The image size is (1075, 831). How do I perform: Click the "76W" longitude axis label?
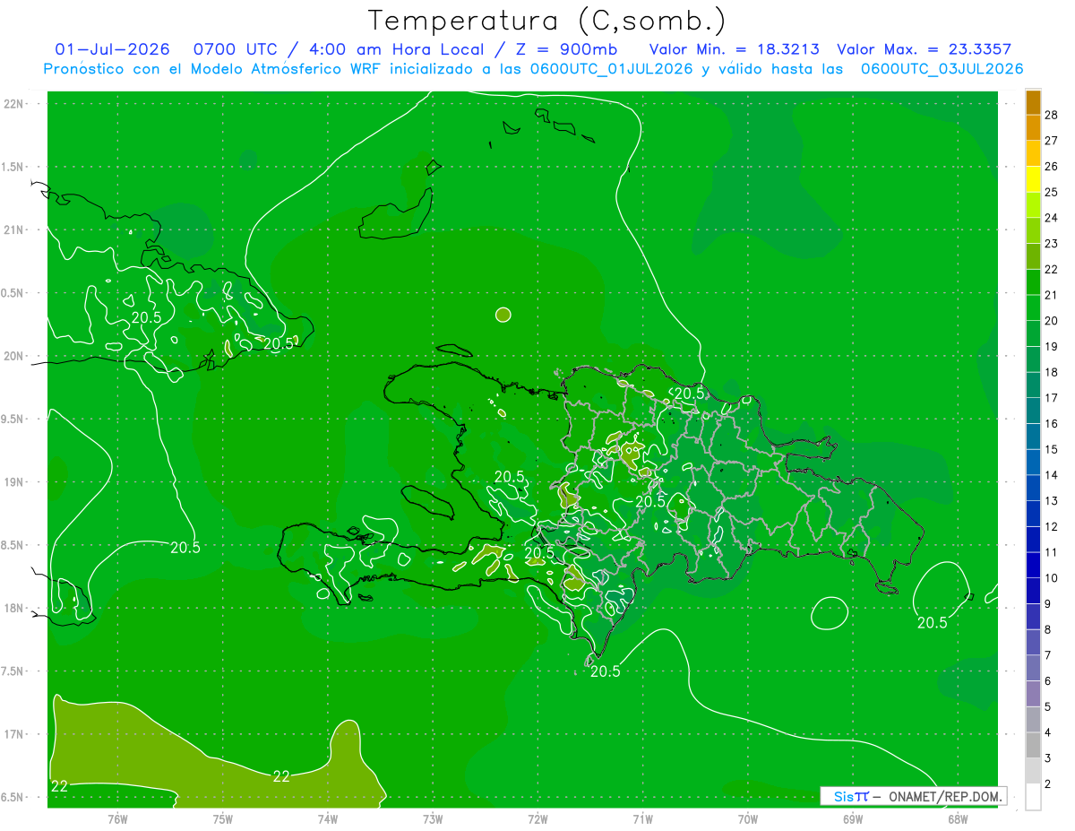(117, 819)
